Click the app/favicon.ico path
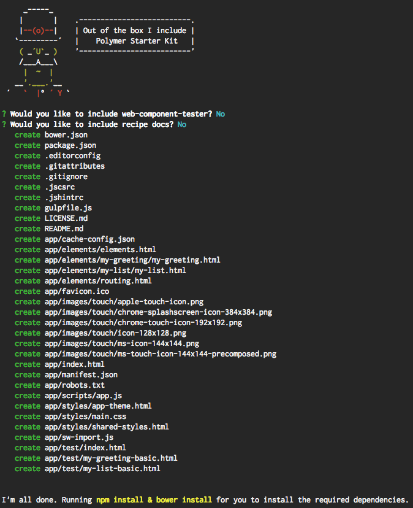 coord(77,291)
